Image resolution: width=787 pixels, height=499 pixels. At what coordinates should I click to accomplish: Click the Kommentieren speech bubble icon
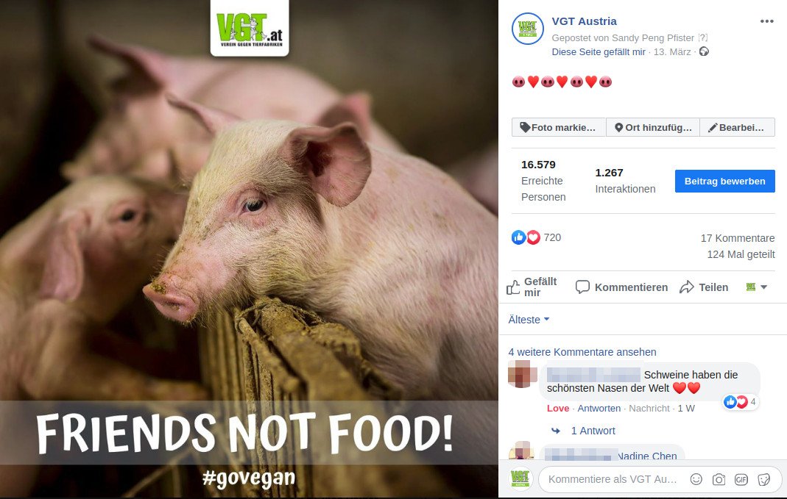pos(582,287)
